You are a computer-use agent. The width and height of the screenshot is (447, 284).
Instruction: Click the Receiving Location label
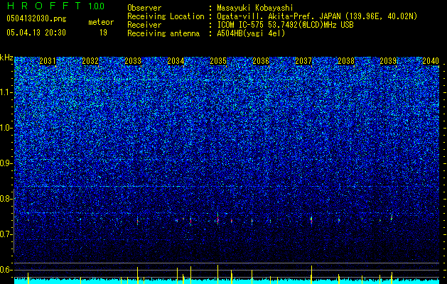166,16
